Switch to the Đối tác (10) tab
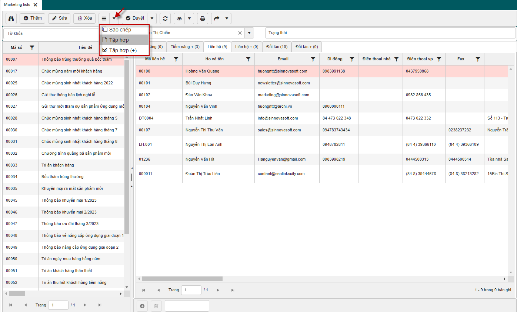The height and width of the screenshot is (312, 517). tap(277, 47)
